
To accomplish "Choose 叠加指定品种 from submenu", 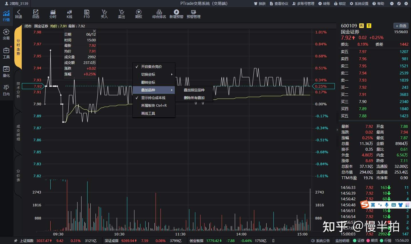I will coord(194,90).
